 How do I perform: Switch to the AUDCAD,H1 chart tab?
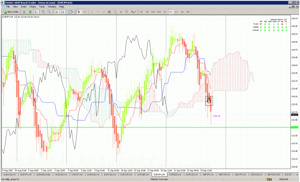click(x=10, y=174)
